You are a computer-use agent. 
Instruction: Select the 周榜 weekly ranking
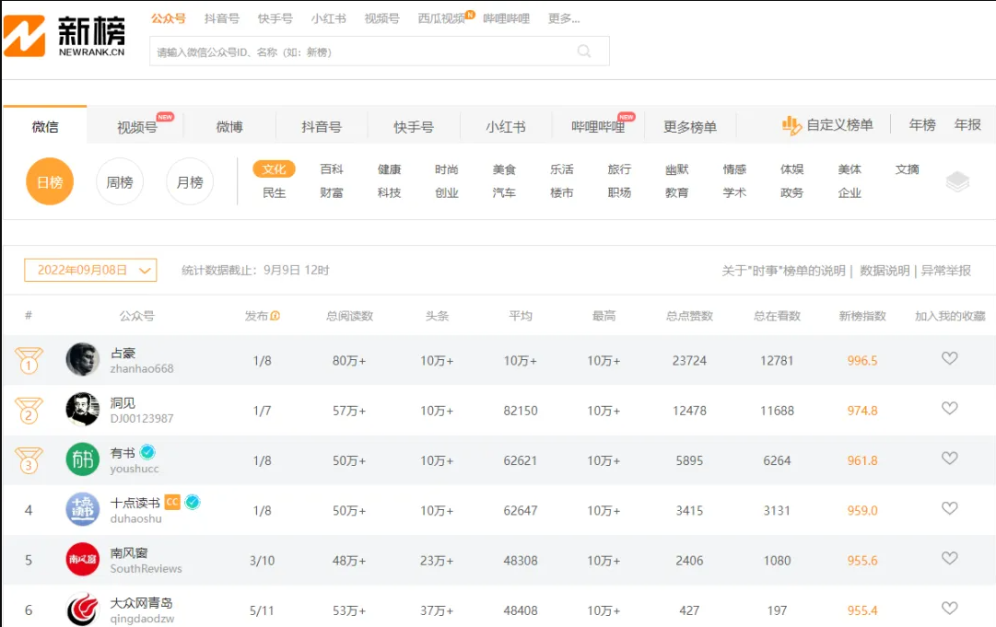click(120, 181)
